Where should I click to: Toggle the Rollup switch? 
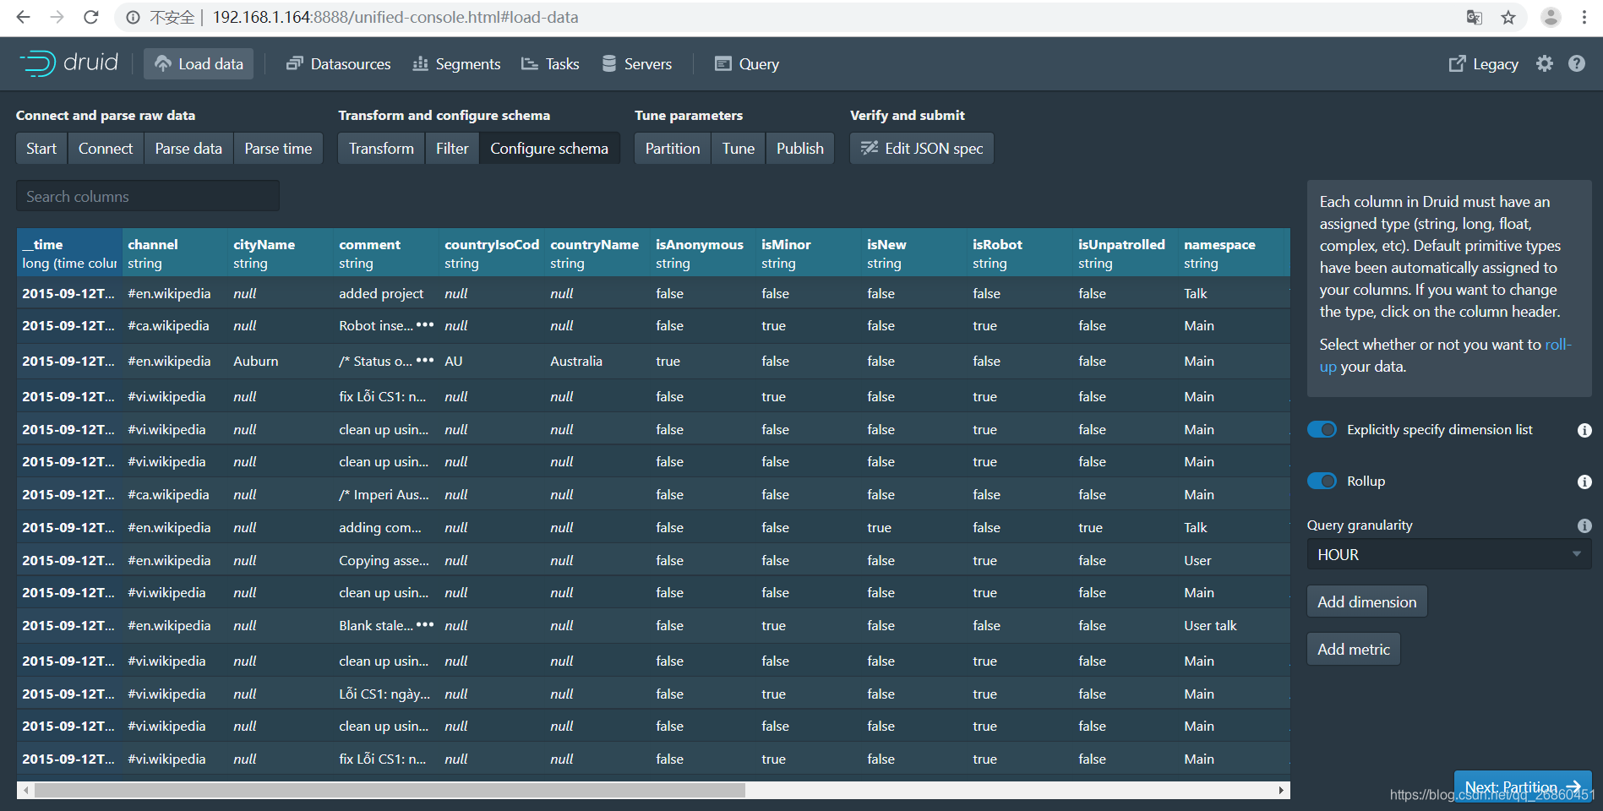click(x=1322, y=481)
